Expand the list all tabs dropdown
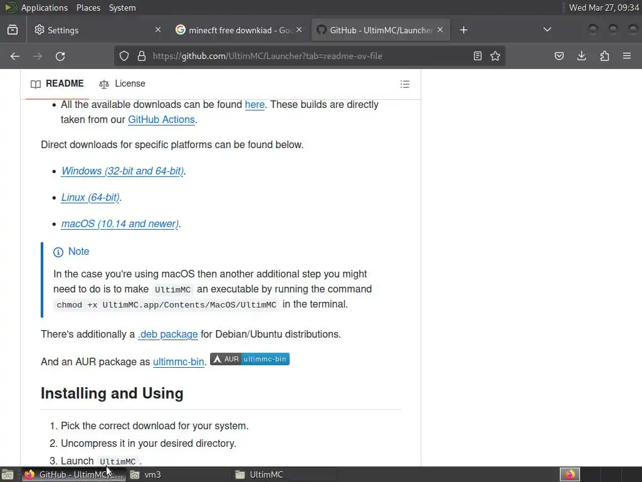Screen dimensions: 642x482 click(x=547, y=29)
